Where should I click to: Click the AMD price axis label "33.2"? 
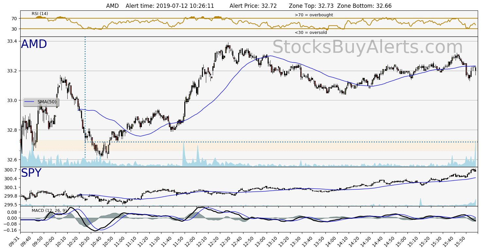coord(12,71)
